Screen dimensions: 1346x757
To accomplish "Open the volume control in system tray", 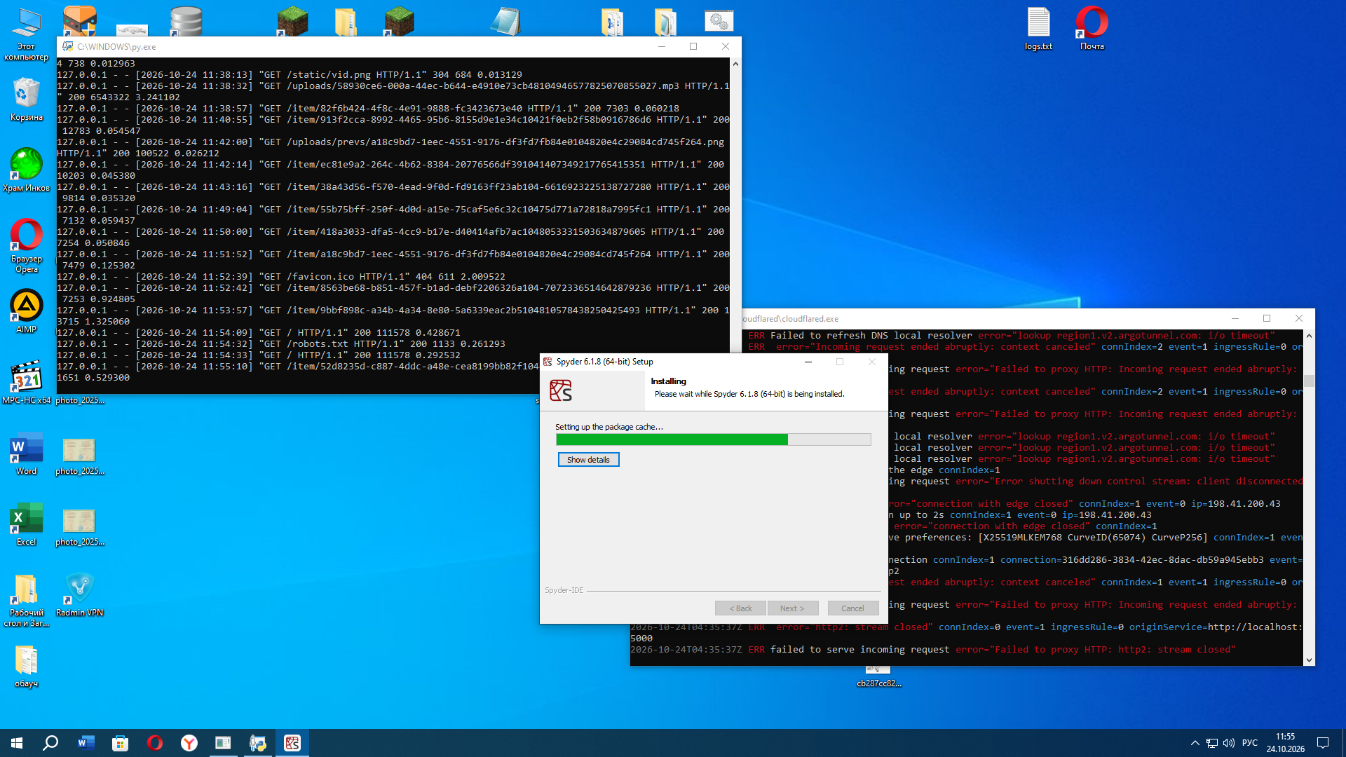I will (1229, 743).
